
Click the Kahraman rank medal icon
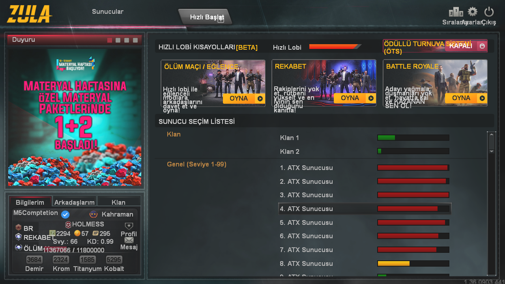tap(94, 214)
